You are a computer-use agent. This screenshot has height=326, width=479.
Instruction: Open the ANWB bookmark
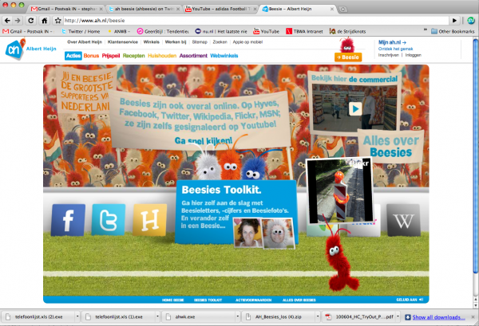(x=119, y=31)
